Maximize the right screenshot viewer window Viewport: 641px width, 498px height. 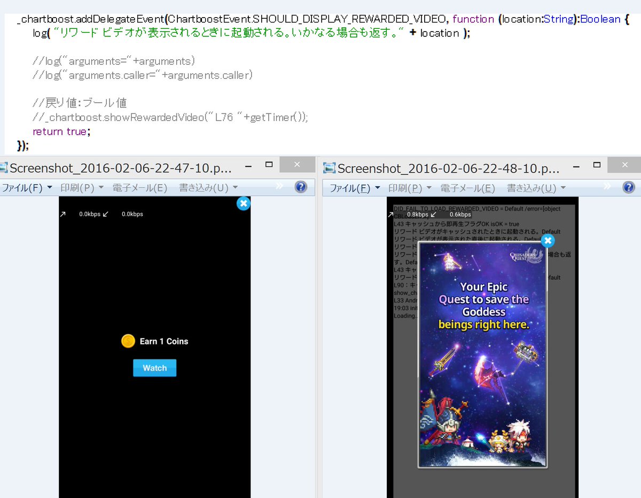597,165
